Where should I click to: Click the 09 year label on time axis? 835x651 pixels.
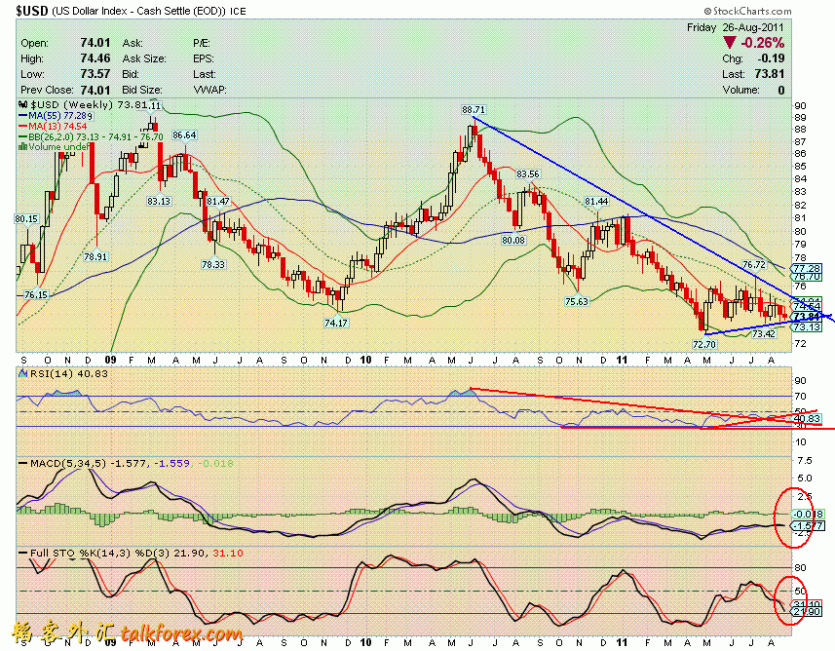click(x=111, y=361)
